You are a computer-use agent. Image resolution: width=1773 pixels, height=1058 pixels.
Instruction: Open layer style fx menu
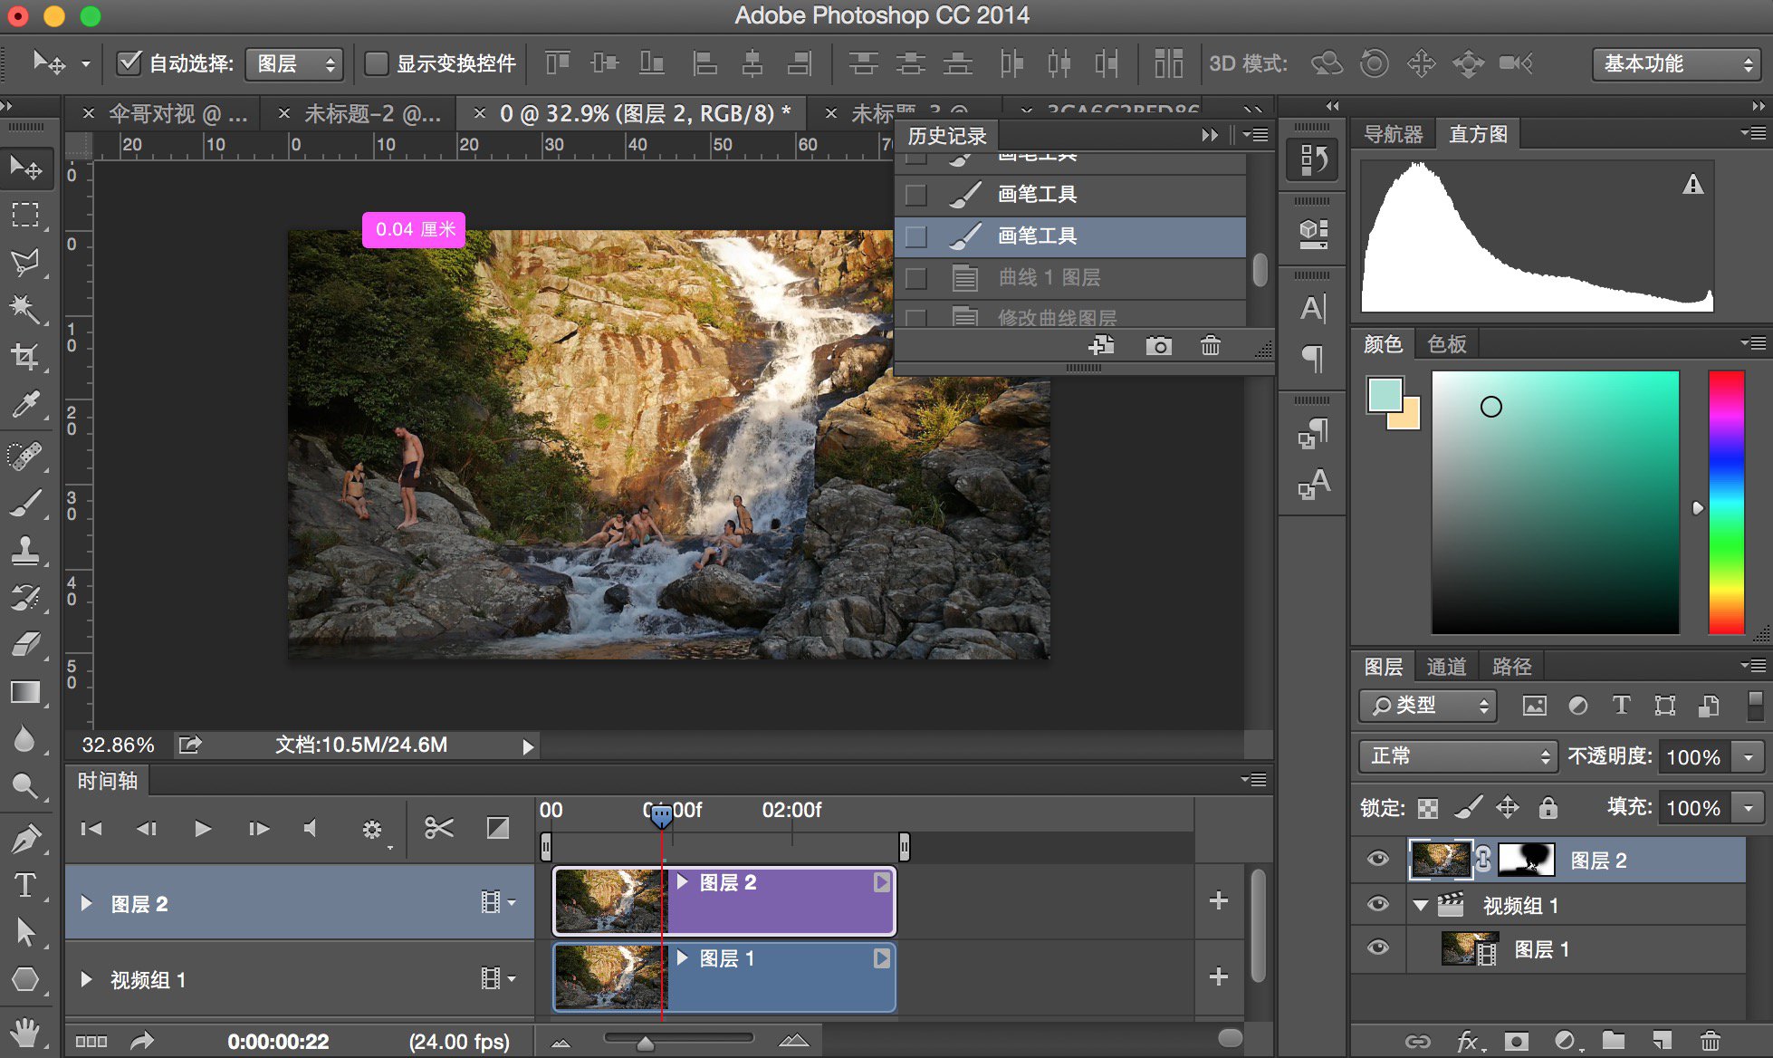[x=1467, y=1041]
